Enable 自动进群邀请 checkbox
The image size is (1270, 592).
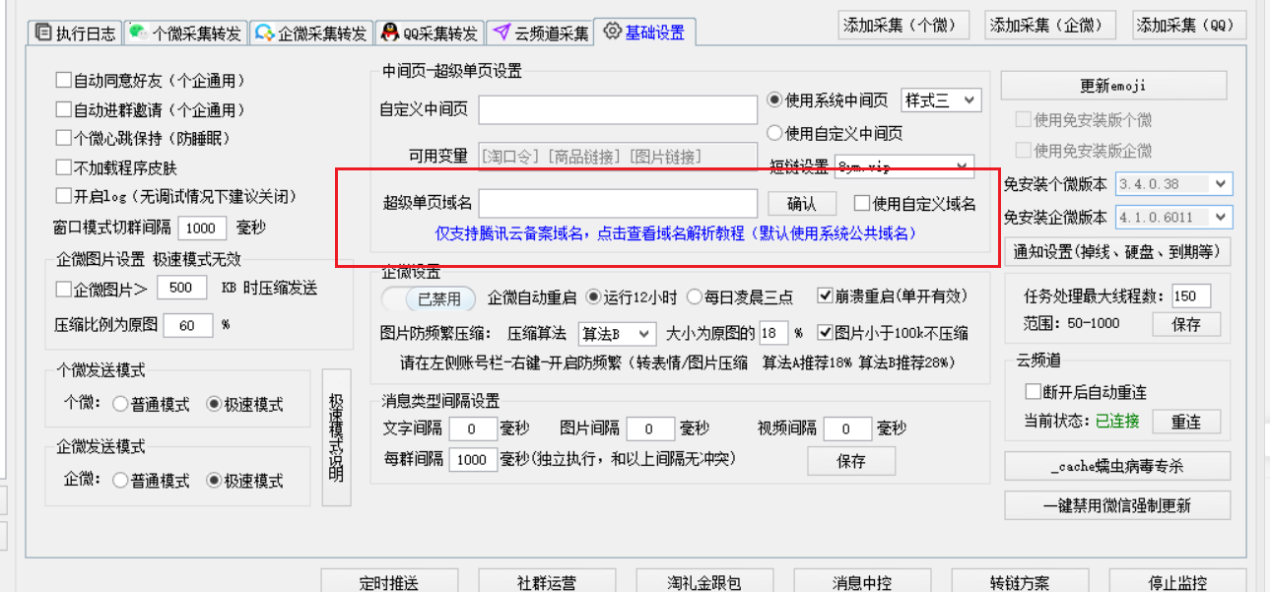tap(63, 110)
